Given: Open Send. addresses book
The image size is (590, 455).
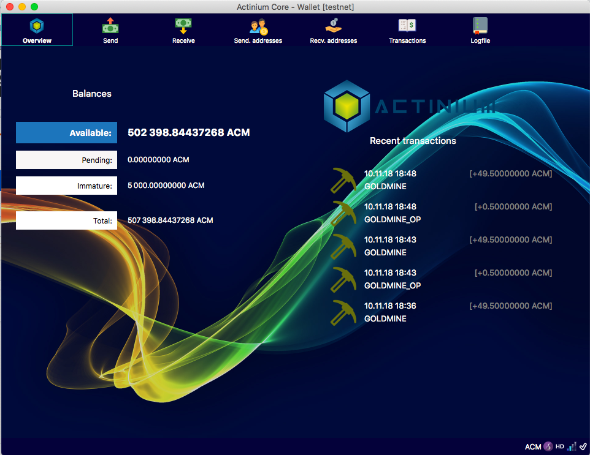Looking at the screenshot, I should [258, 30].
